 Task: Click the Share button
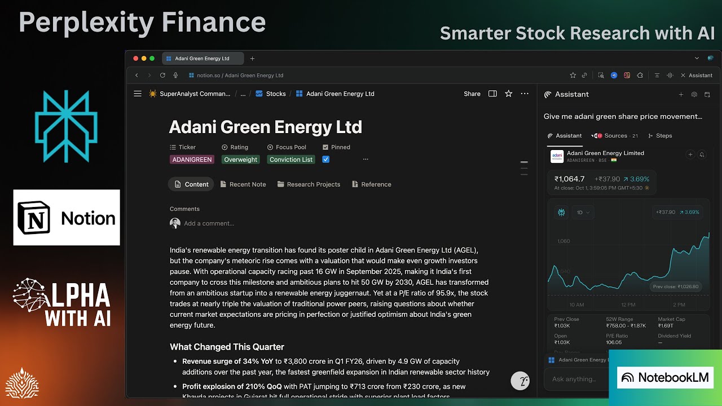(472, 94)
